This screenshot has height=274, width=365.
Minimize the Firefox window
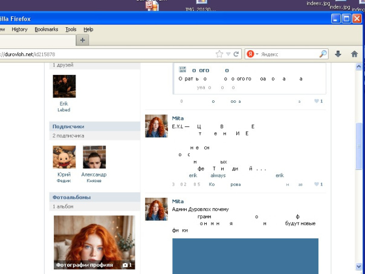pos(335,19)
